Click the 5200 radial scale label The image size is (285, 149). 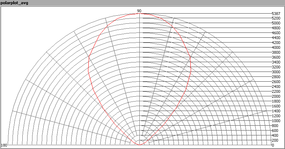point(276,18)
